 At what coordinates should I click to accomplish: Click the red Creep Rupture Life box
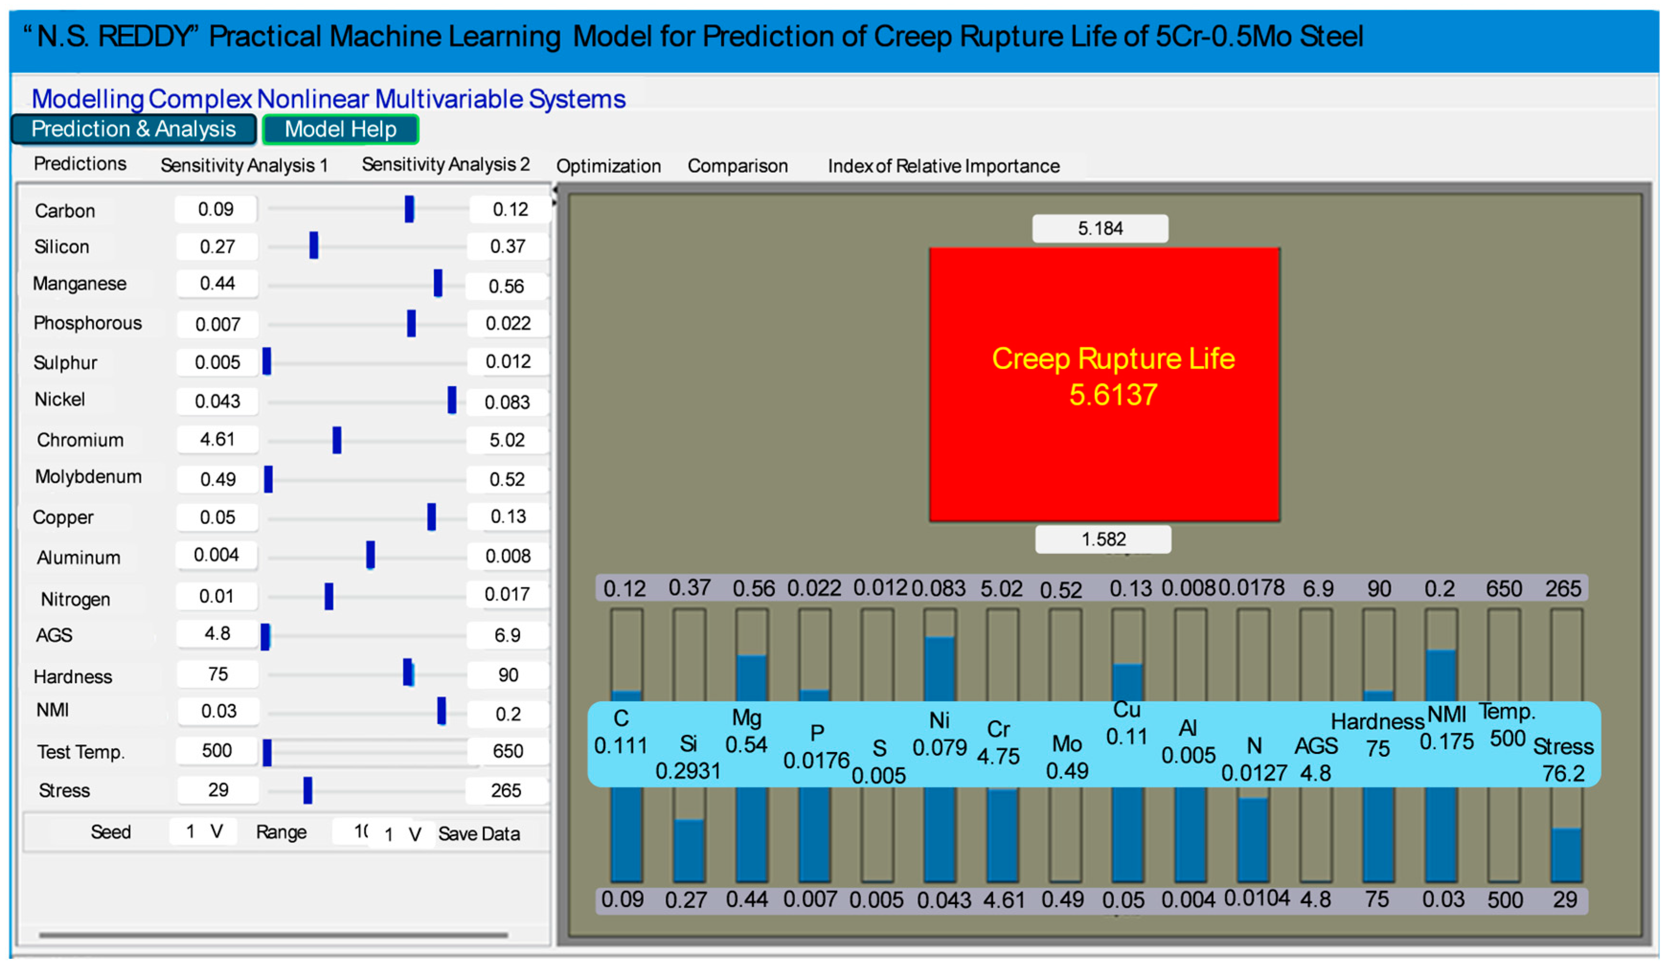[1104, 385]
